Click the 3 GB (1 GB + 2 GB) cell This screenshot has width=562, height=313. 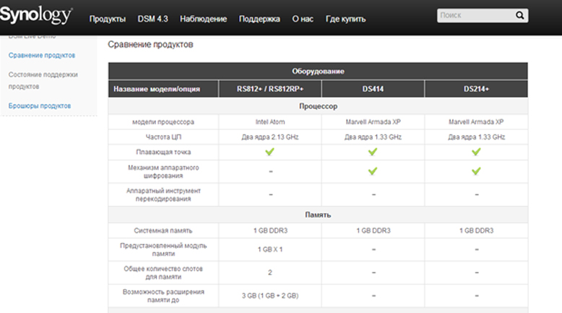pyautogui.click(x=270, y=296)
